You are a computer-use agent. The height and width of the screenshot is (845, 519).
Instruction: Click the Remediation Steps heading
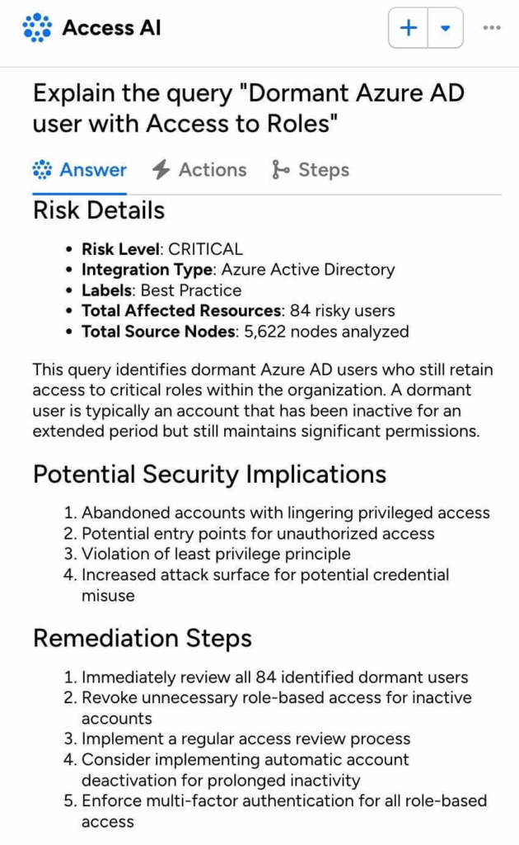[x=143, y=639]
